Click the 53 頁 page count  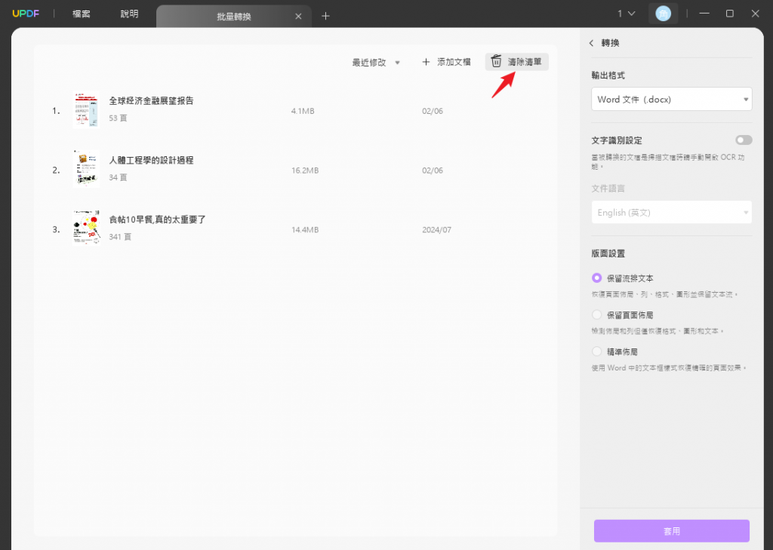pos(118,118)
